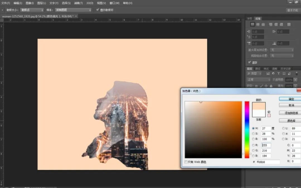
Task: Click justify-last-right paragraph icon
Action: click(x=281, y=24)
